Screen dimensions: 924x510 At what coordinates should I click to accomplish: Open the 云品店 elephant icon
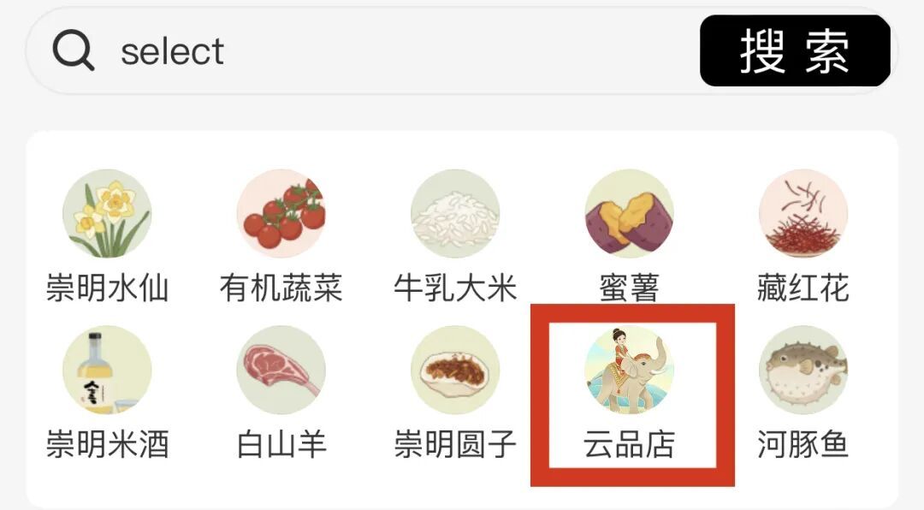(629, 370)
